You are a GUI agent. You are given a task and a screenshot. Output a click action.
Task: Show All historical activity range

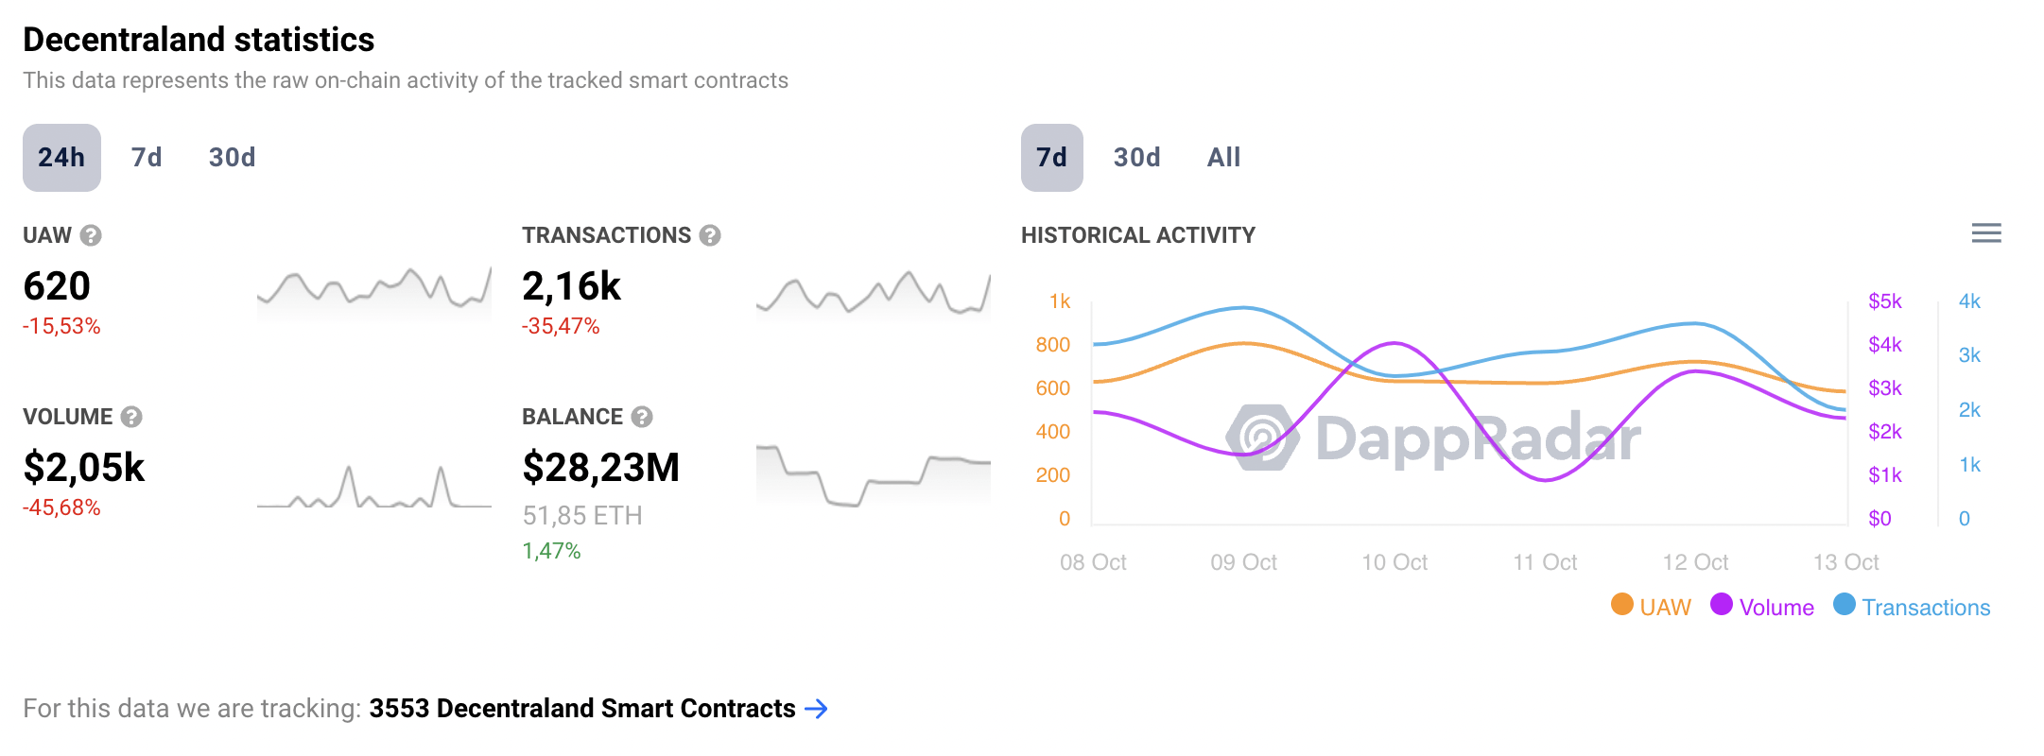(x=1223, y=158)
